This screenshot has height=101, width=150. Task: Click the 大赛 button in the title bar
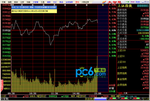coord(127,2)
